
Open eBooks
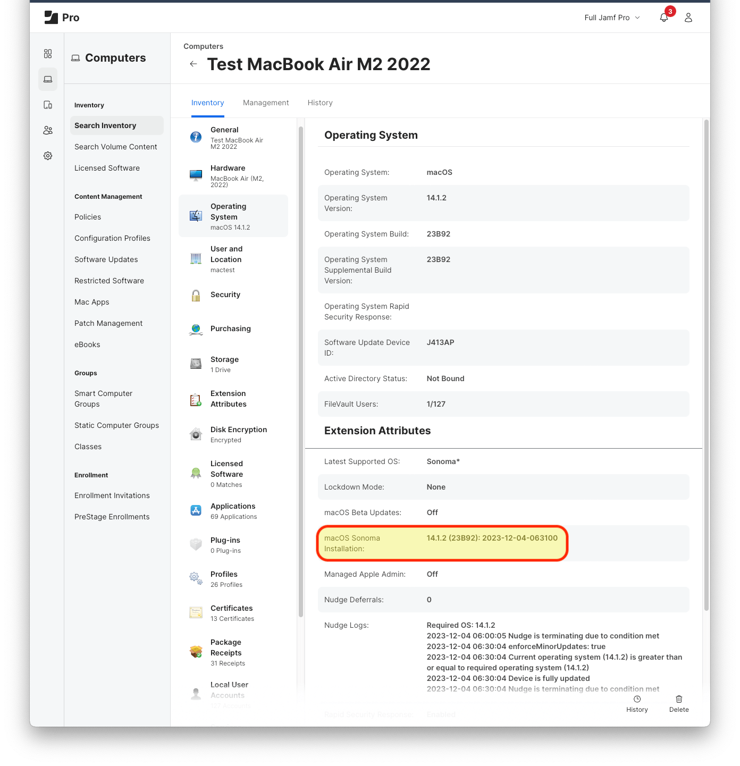87,344
